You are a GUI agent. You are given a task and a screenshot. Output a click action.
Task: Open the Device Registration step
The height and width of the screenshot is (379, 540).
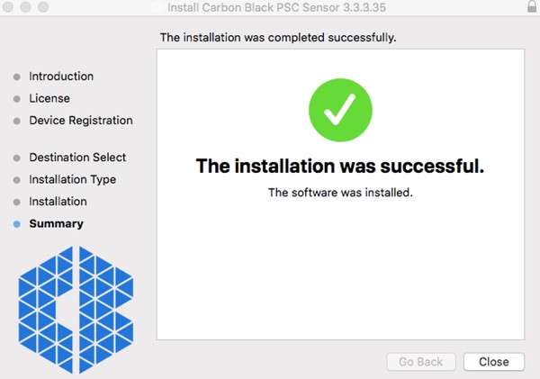click(81, 121)
